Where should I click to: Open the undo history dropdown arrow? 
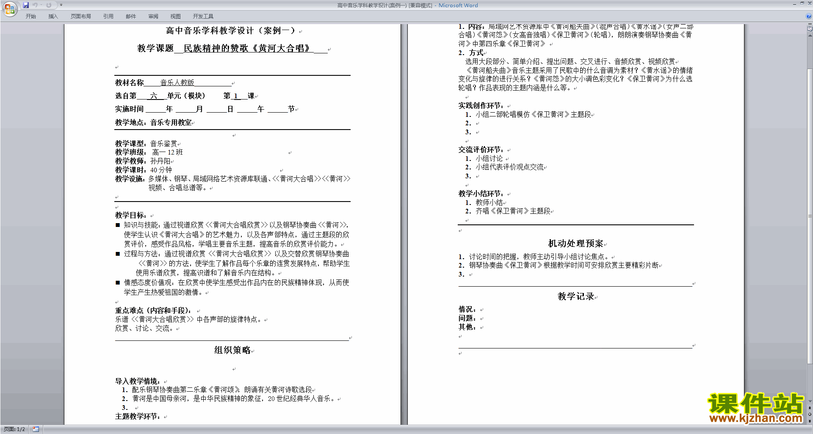pyautogui.click(x=41, y=5)
